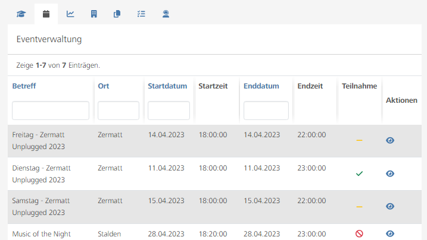Select the calendar events tab
The height and width of the screenshot is (240, 427).
coord(46,14)
